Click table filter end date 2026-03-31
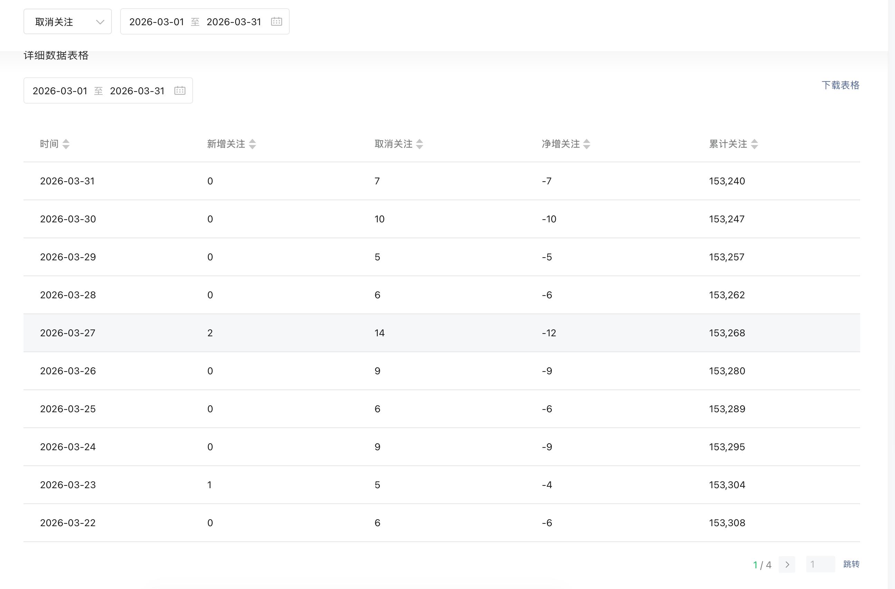This screenshot has height=589, width=895. [x=137, y=91]
